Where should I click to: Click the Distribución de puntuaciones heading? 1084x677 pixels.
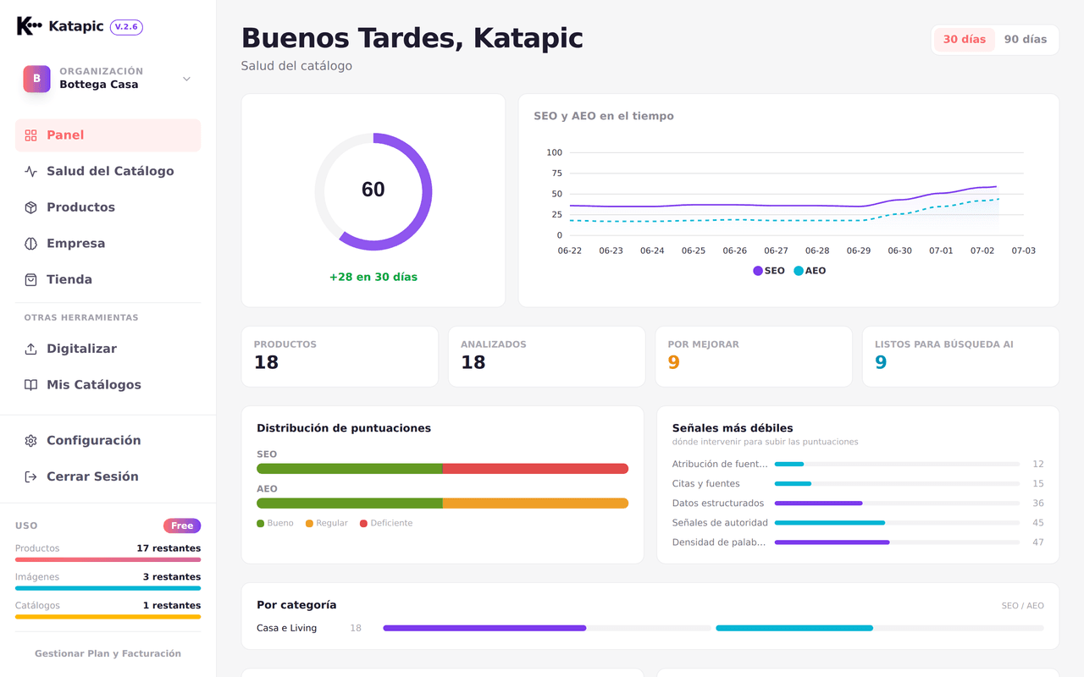pos(344,428)
